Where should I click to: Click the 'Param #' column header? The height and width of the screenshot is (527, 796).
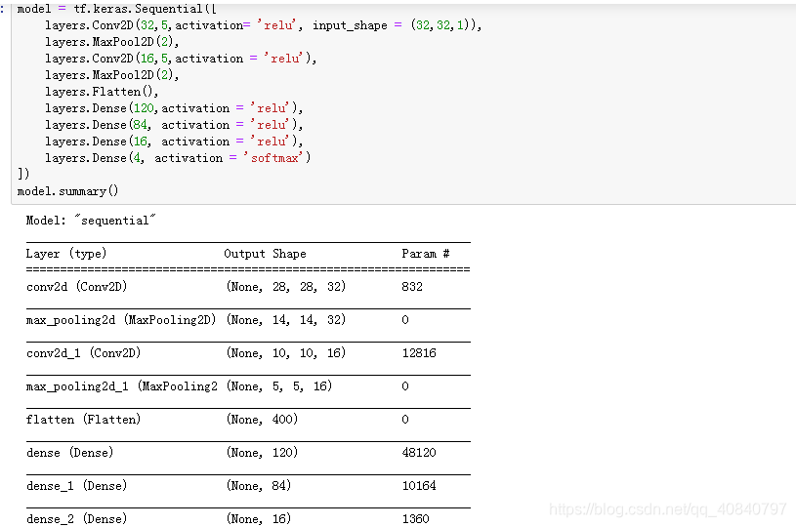click(x=426, y=254)
